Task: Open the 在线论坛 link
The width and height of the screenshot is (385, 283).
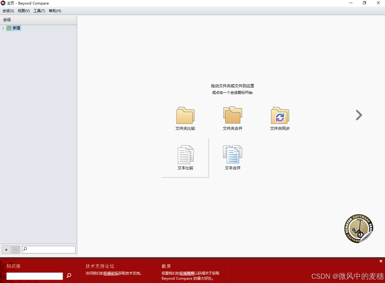Action: (111, 273)
